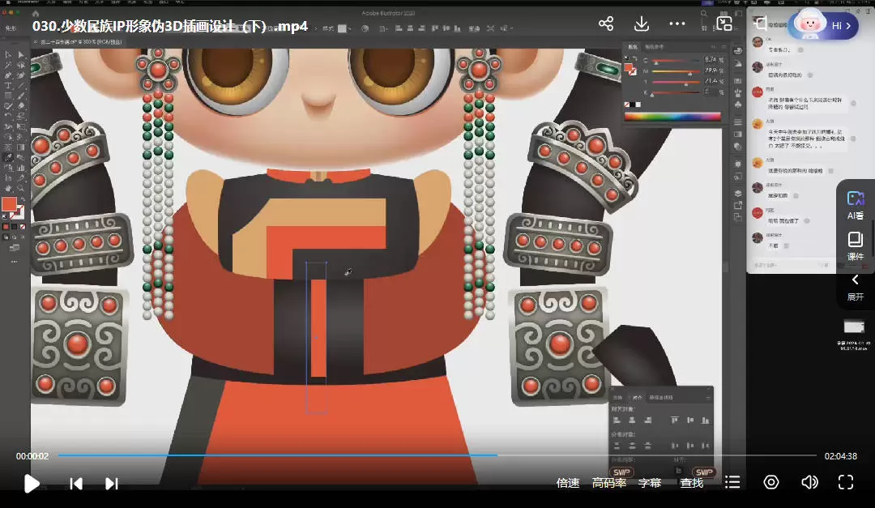This screenshot has height=508, width=875.
Task: Pick the Magic Wand tool in Illustrator toolbar
Action: coord(8,65)
